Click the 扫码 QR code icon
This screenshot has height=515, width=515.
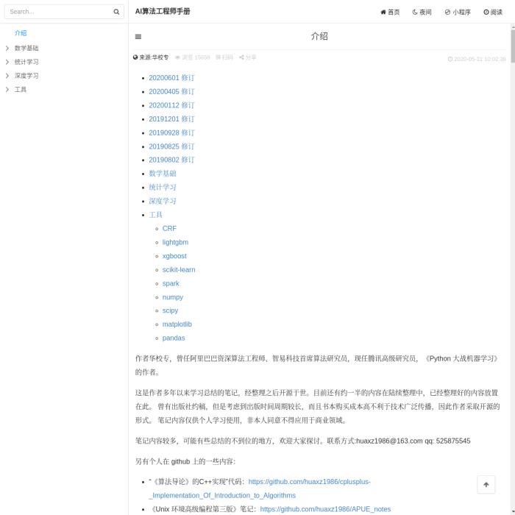tap(219, 57)
